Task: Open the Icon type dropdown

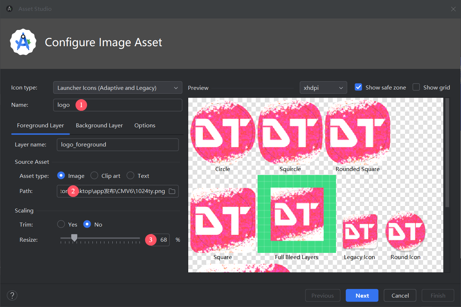Action: (117, 88)
